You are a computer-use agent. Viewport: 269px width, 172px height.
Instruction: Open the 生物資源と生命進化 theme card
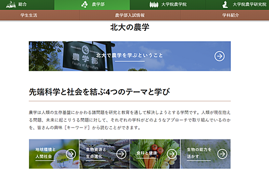[x=104, y=154]
